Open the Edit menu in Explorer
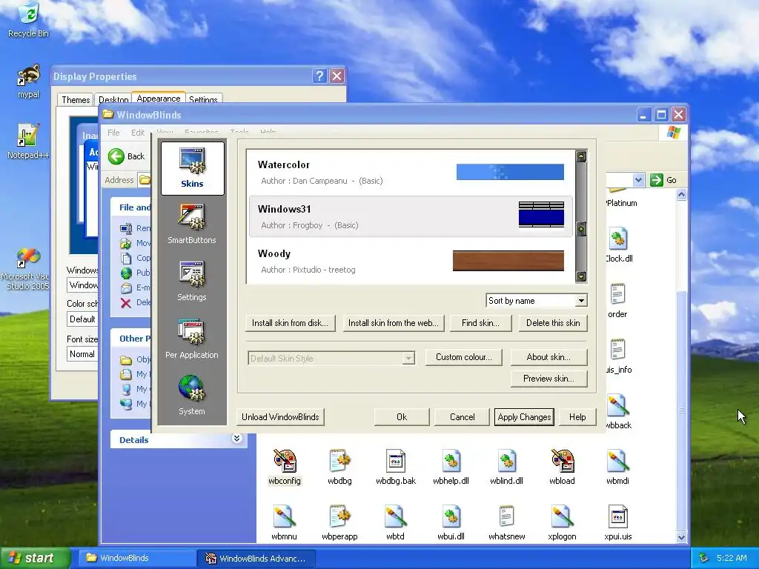Screen dimensions: 759x569 pyautogui.click(x=137, y=132)
